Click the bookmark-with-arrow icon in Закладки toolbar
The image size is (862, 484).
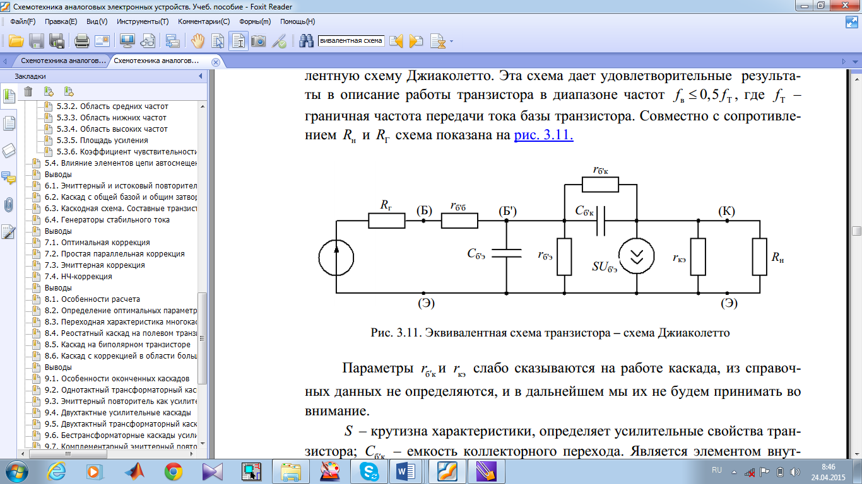68,91
